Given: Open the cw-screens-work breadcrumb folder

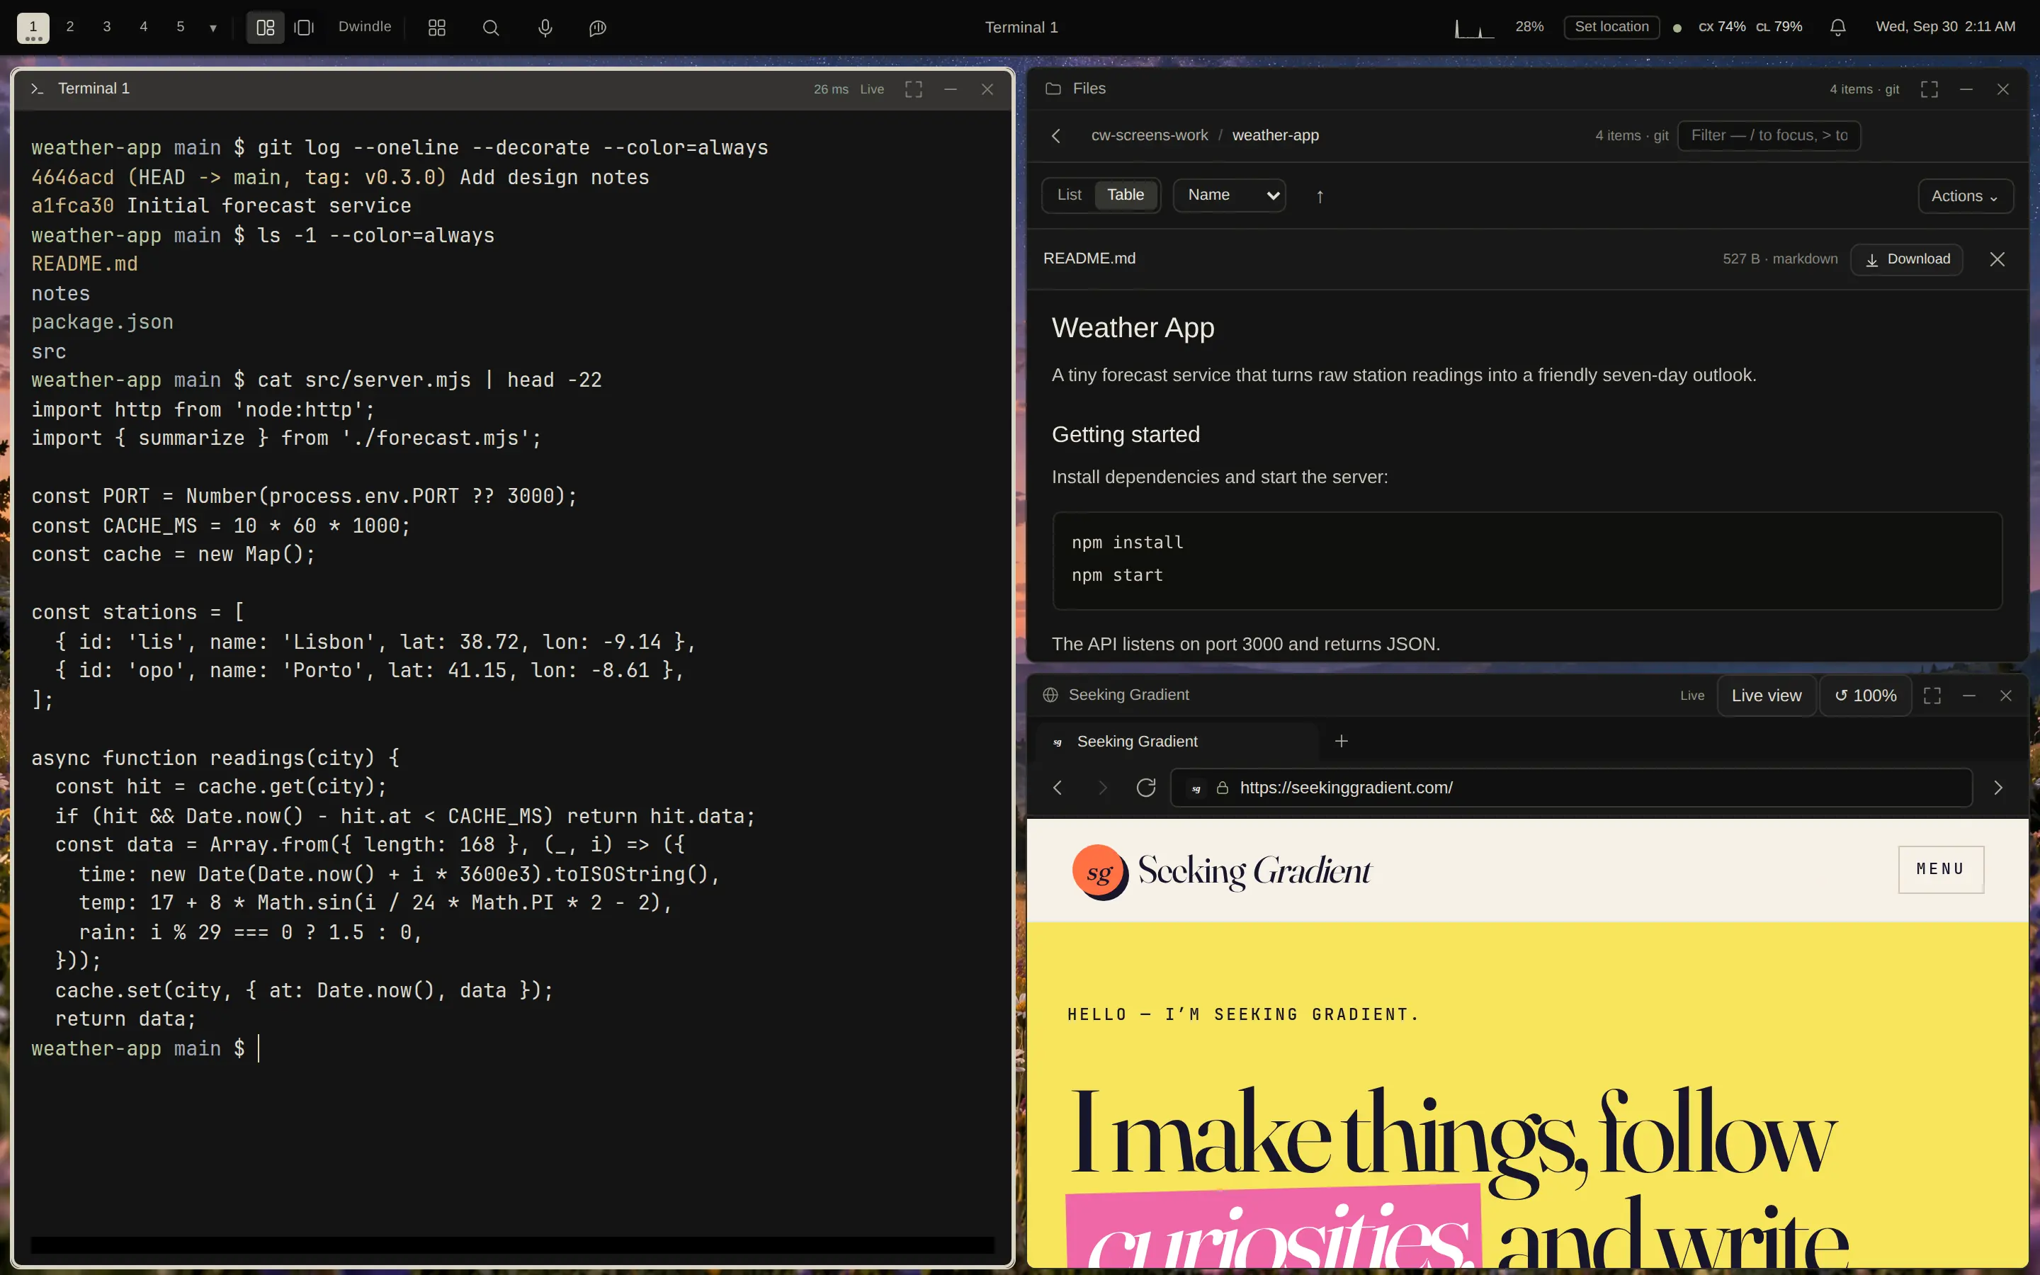Looking at the screenshot, I should (1149, 136).
